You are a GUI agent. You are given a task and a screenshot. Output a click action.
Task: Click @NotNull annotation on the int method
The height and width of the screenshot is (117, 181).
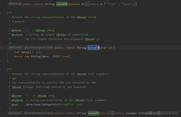tap(15, 113)
